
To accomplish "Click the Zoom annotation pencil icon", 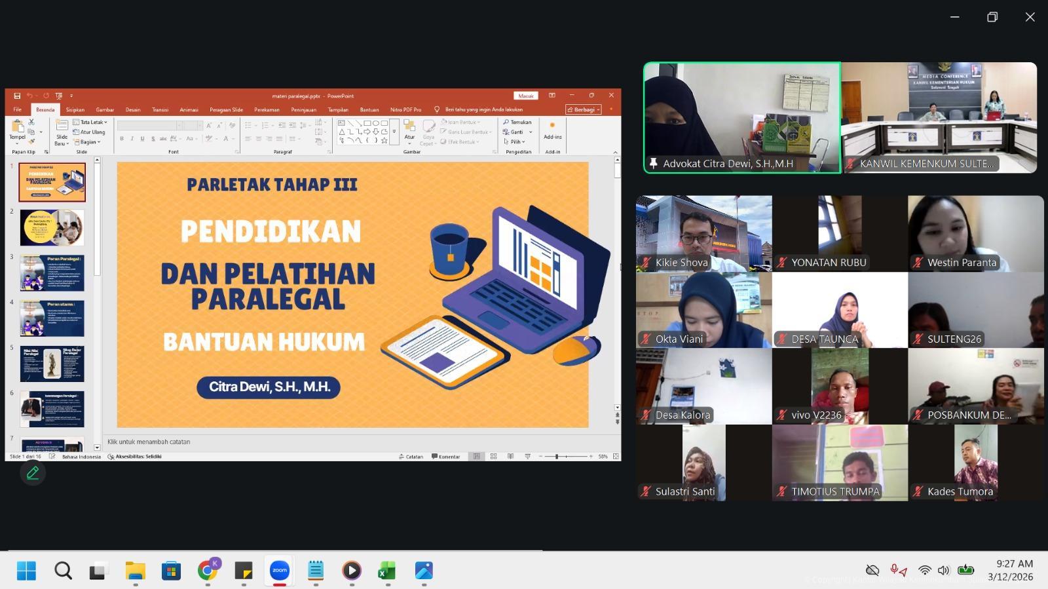I will (32, 472).
